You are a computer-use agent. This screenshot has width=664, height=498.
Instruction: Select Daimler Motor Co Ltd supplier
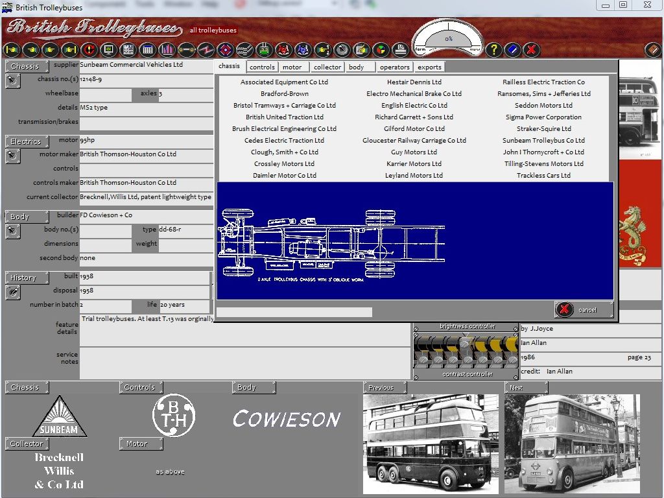pos(284,176)
